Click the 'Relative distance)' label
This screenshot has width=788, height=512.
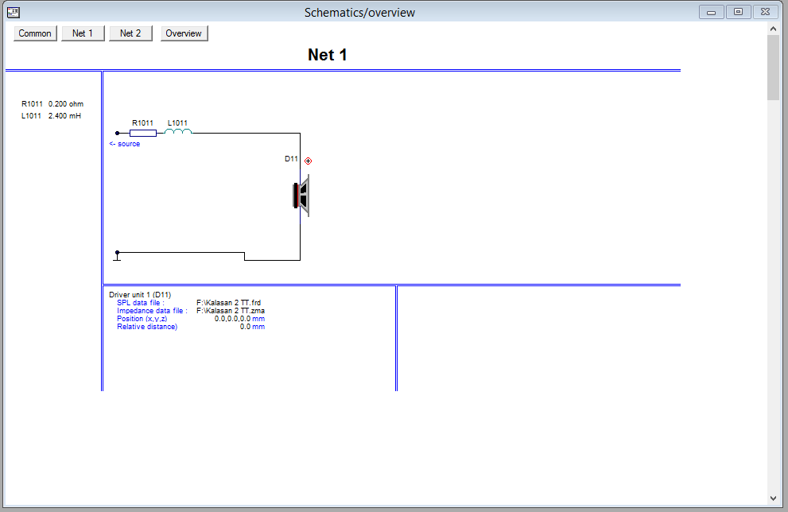click(x=147, y=327)
